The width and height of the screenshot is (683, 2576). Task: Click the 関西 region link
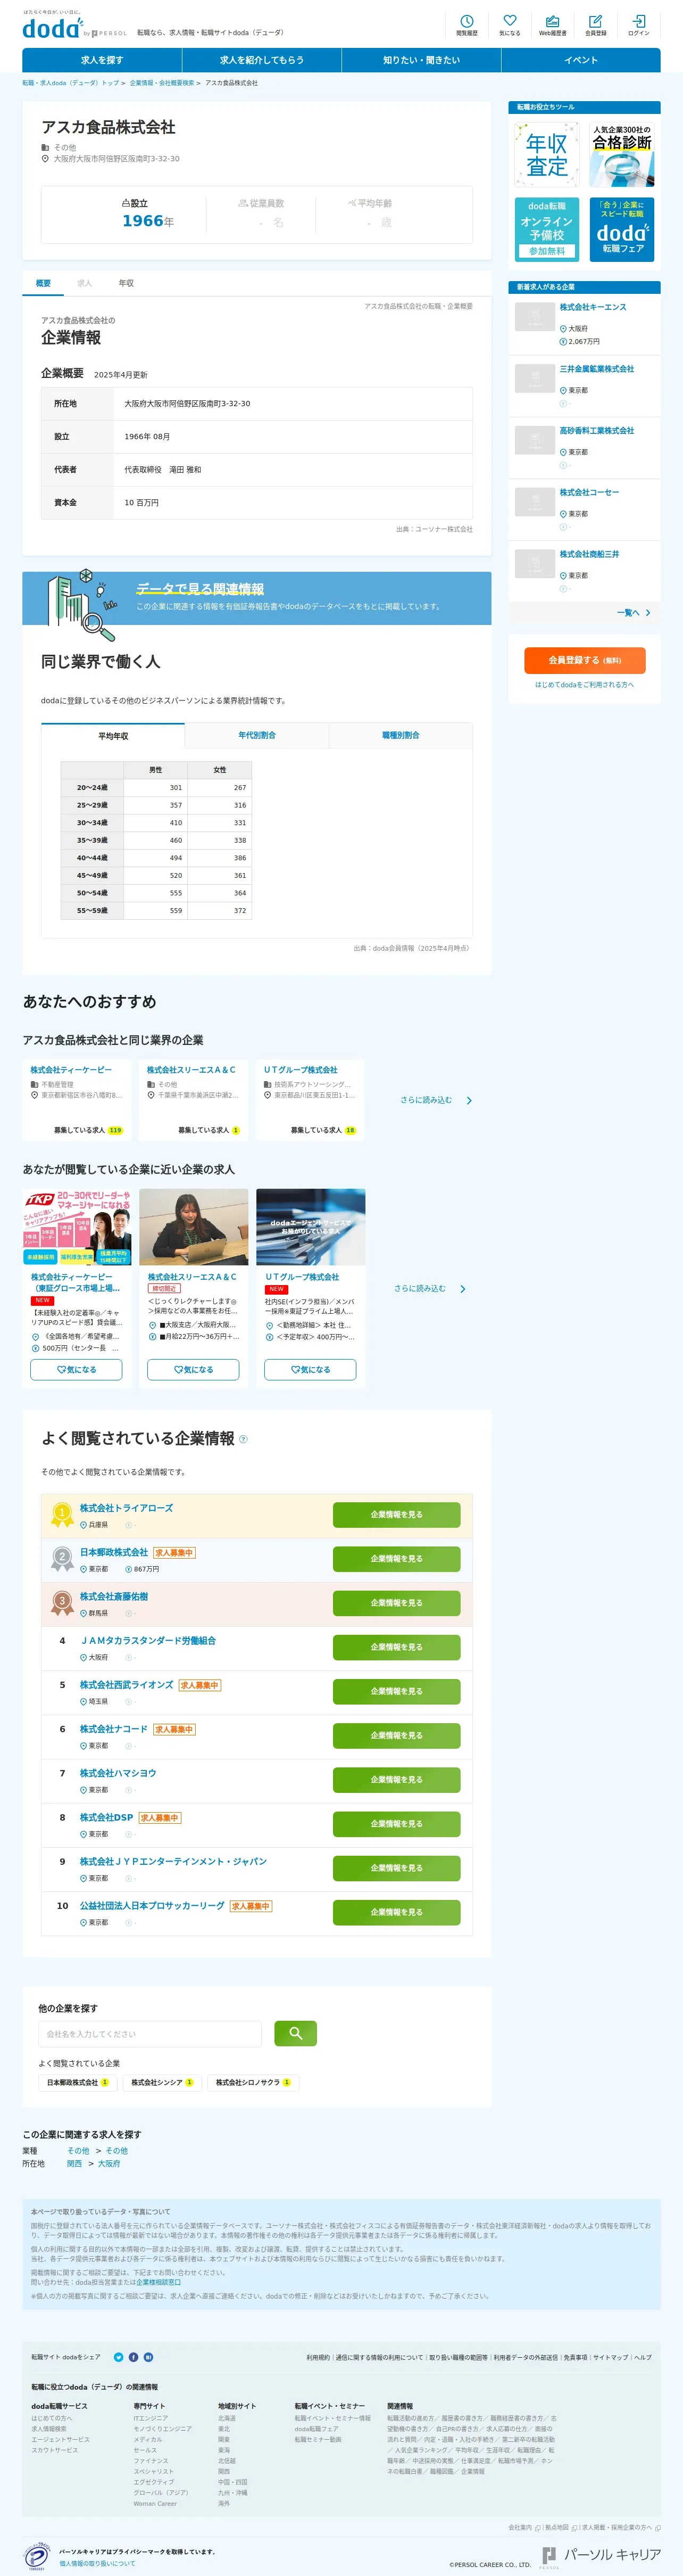click(74, 2164)
